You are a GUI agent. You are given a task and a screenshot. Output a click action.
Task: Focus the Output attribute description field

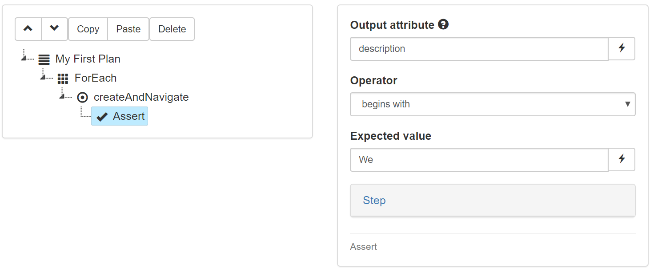479,48
